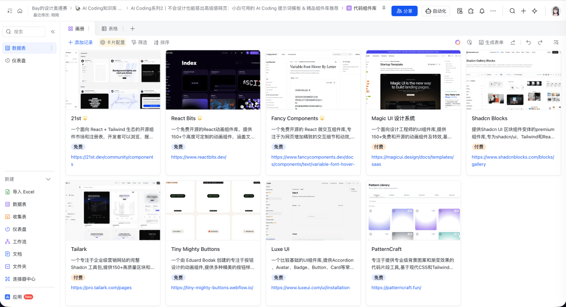Select 仪表盘 in the top sidebar
This screenshot has height=307, width=566.
point(19,61)
